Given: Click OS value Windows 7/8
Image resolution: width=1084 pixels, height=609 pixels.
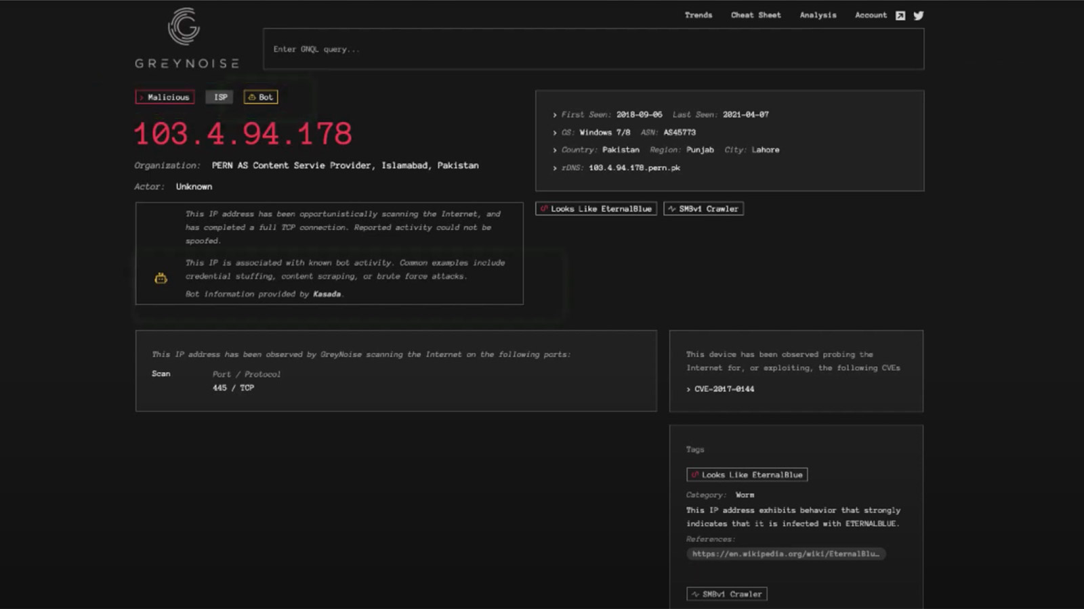Looking at the screenshot, I should [x=604, y=132].
